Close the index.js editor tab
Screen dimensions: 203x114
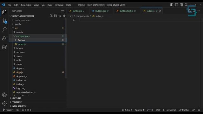160,11
